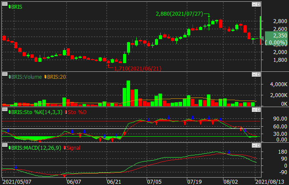
Task: Click the 2,000K volume axis label
Action: 279,95
